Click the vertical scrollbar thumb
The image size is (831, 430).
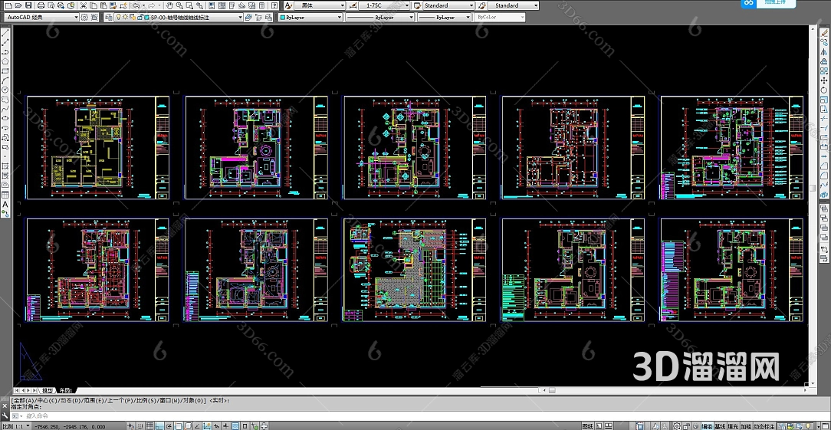click(813, 188)
